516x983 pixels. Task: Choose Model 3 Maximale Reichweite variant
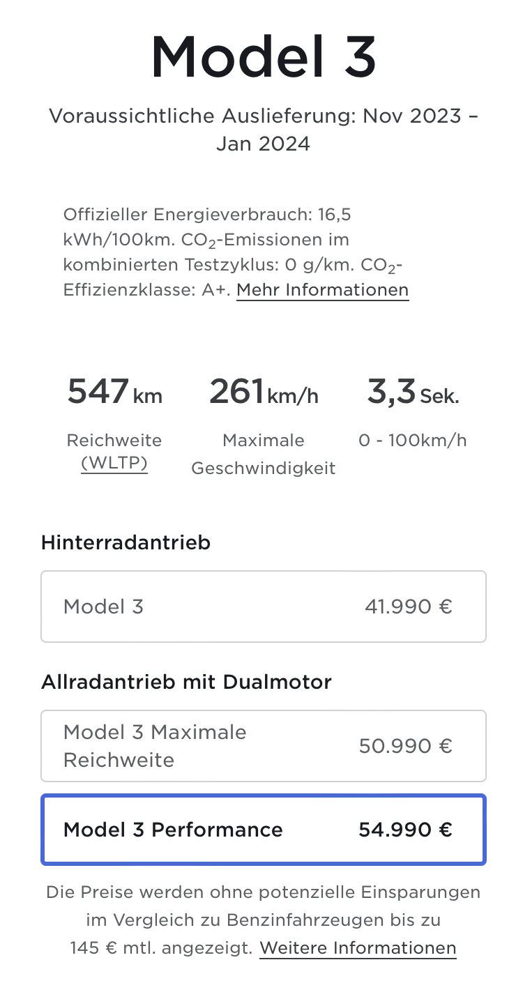tap(263, 746)
